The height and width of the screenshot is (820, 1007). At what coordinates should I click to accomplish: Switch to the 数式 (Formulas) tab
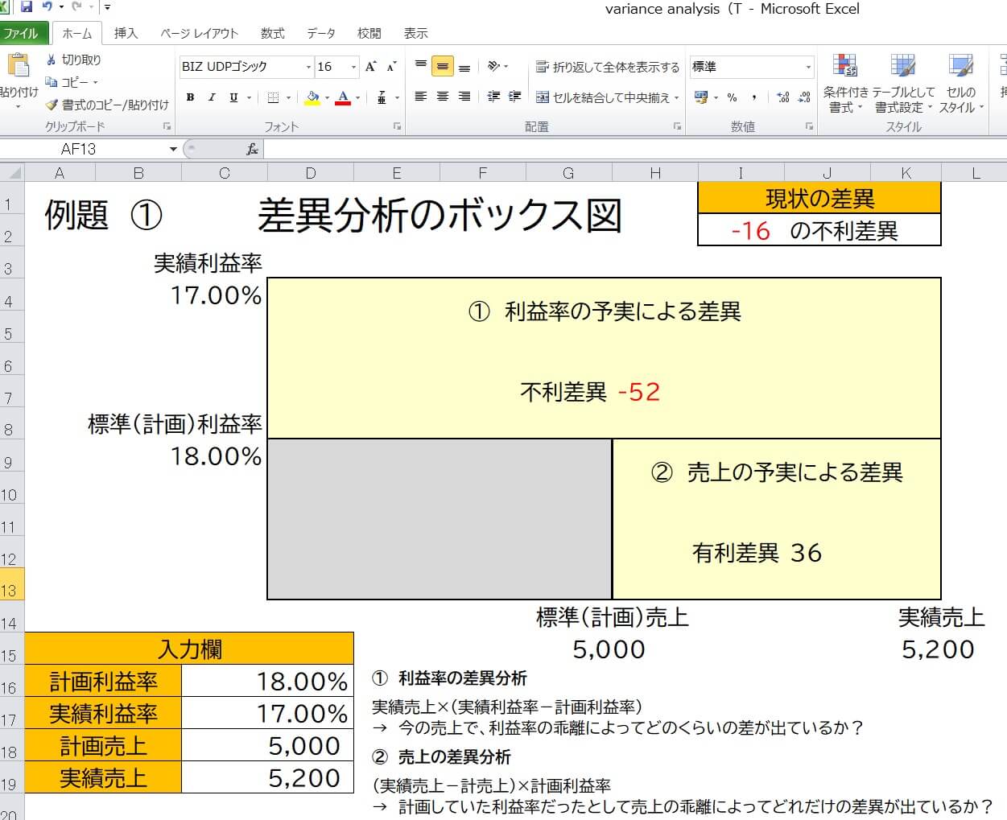click(x=272, y=33)
